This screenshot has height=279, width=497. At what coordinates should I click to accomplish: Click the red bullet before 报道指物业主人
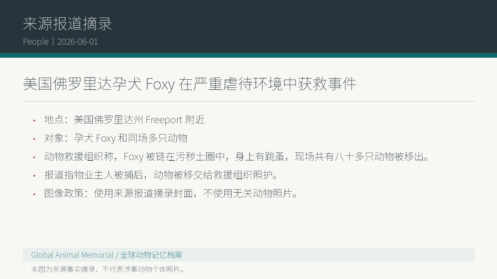coord(34,176)
